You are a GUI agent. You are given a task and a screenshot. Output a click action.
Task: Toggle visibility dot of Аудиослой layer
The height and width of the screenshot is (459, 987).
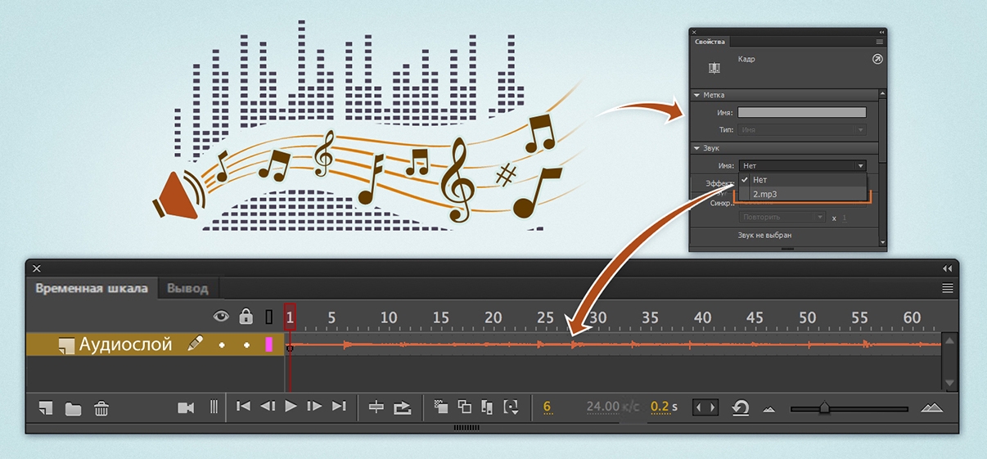[221, 345]
